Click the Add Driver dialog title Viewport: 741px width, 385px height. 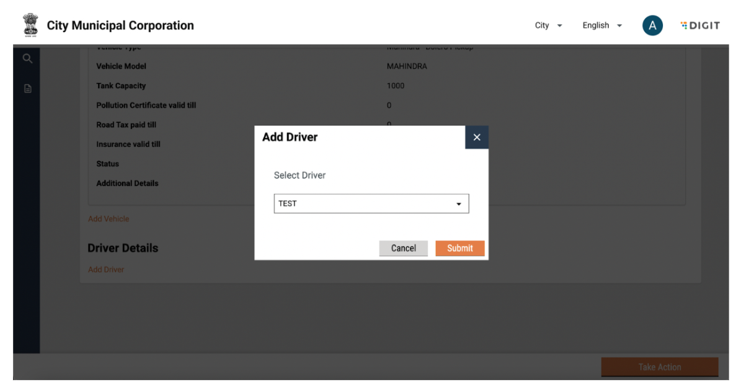coord(290,137)
